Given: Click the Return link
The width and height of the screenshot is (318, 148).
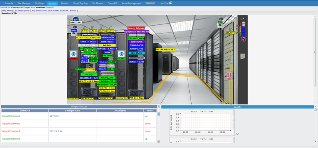Looking at the screenshot, I should [x=73, y=10].
